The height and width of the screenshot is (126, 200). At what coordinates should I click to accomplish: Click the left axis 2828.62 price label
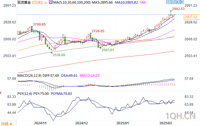[10, 22]
